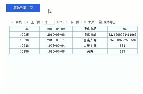The height and width of the screenshot is (94, 143).
Task: Select value cell 634.809997558594
Action: click(x=122, y=40)
